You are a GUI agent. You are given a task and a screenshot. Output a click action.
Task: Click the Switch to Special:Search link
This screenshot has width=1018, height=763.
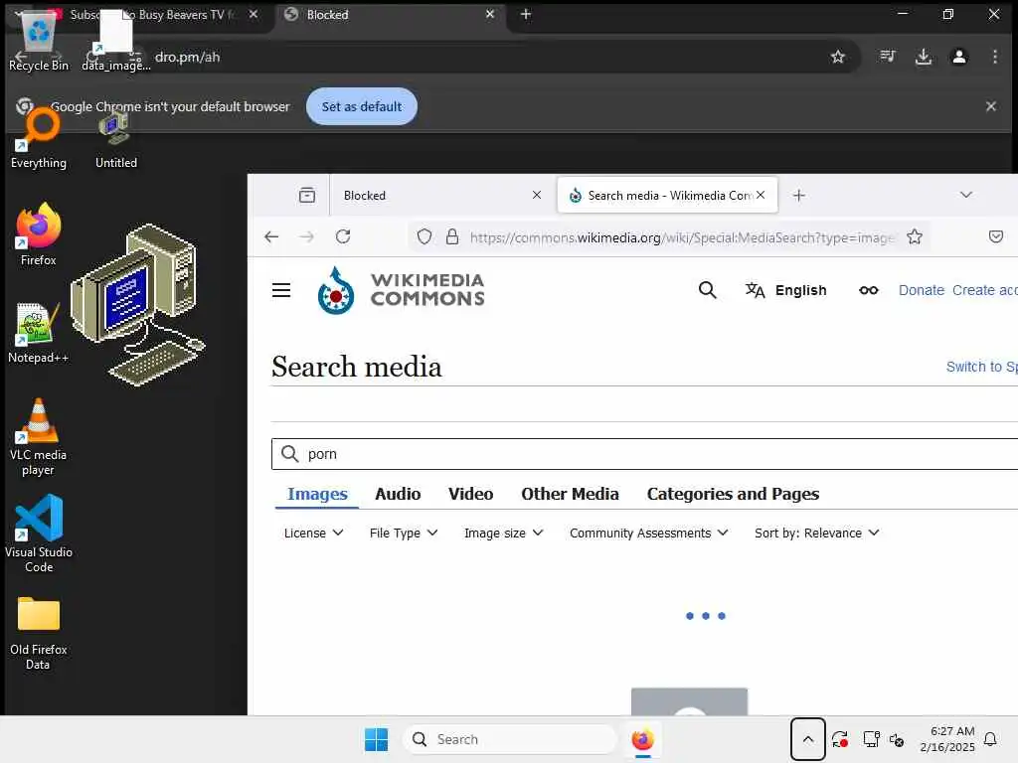[x=981, y=367]
